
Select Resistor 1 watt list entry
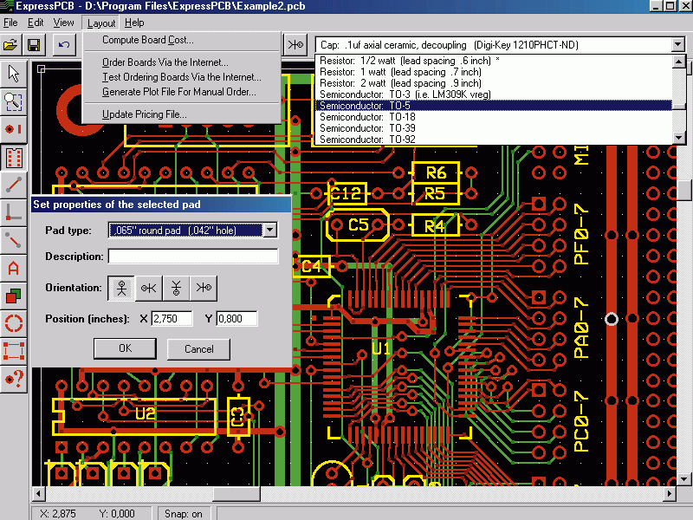tap(494, 72)
